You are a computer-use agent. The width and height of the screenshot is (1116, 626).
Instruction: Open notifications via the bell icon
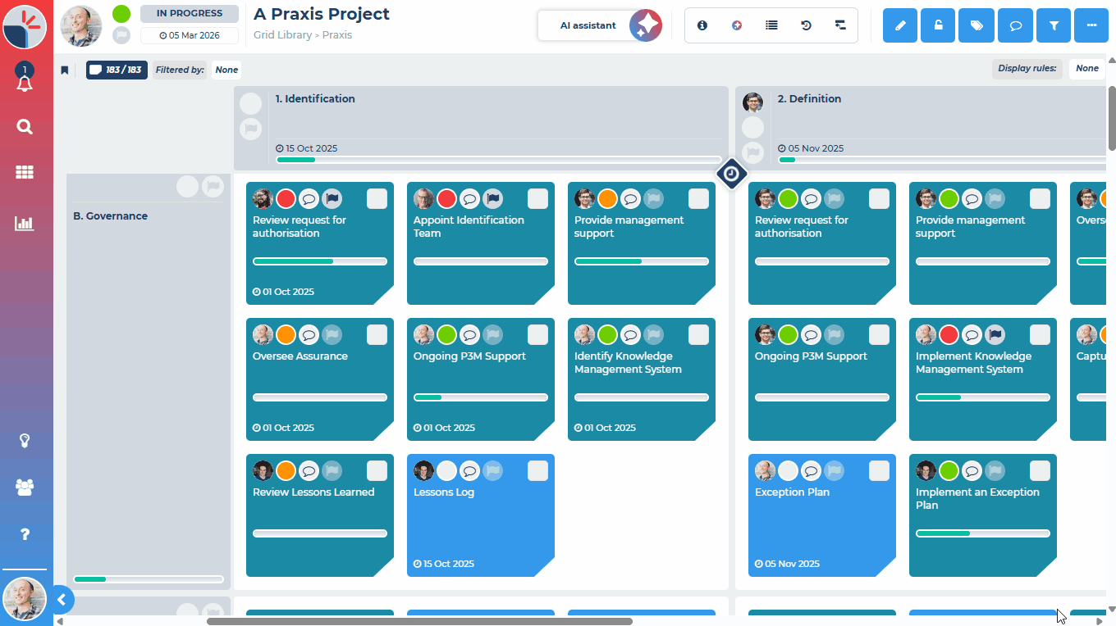pos(25,81)
